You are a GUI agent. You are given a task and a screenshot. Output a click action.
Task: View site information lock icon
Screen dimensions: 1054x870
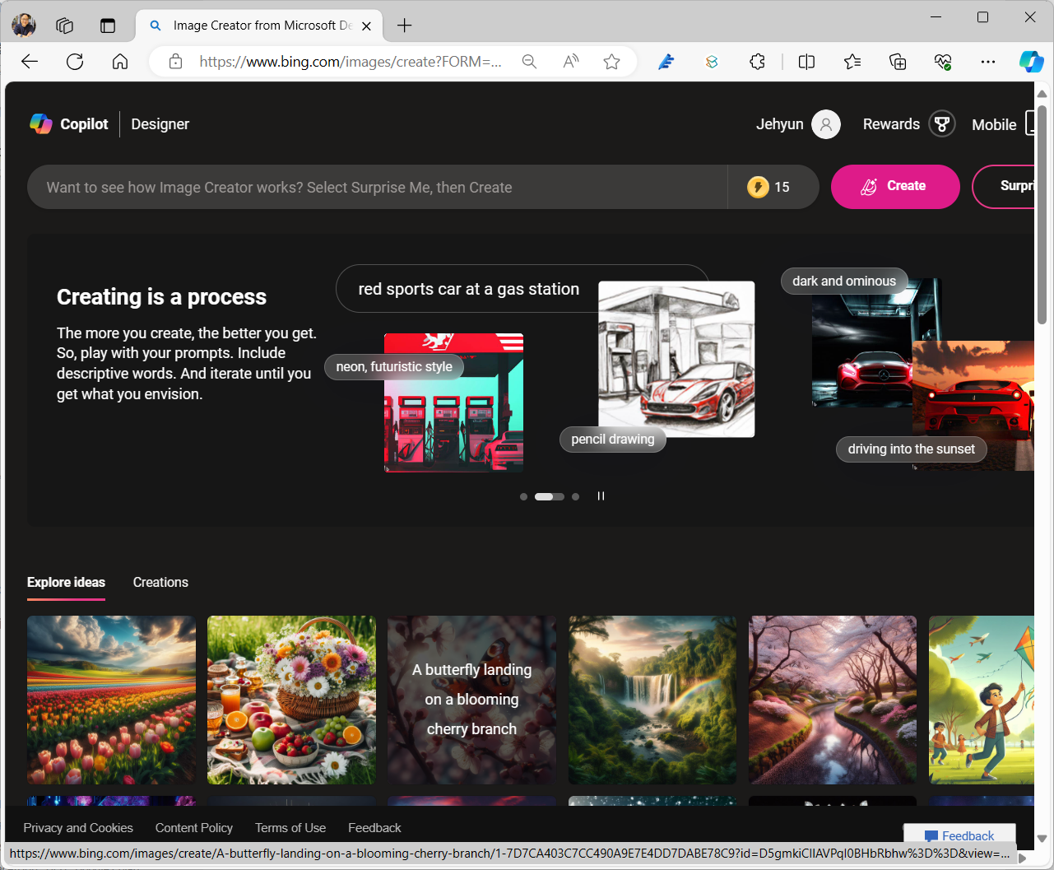[x=175, y=62]
